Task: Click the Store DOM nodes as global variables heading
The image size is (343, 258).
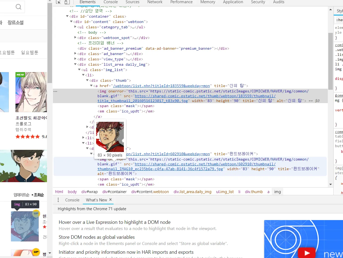Action: [x=97, y=237]
